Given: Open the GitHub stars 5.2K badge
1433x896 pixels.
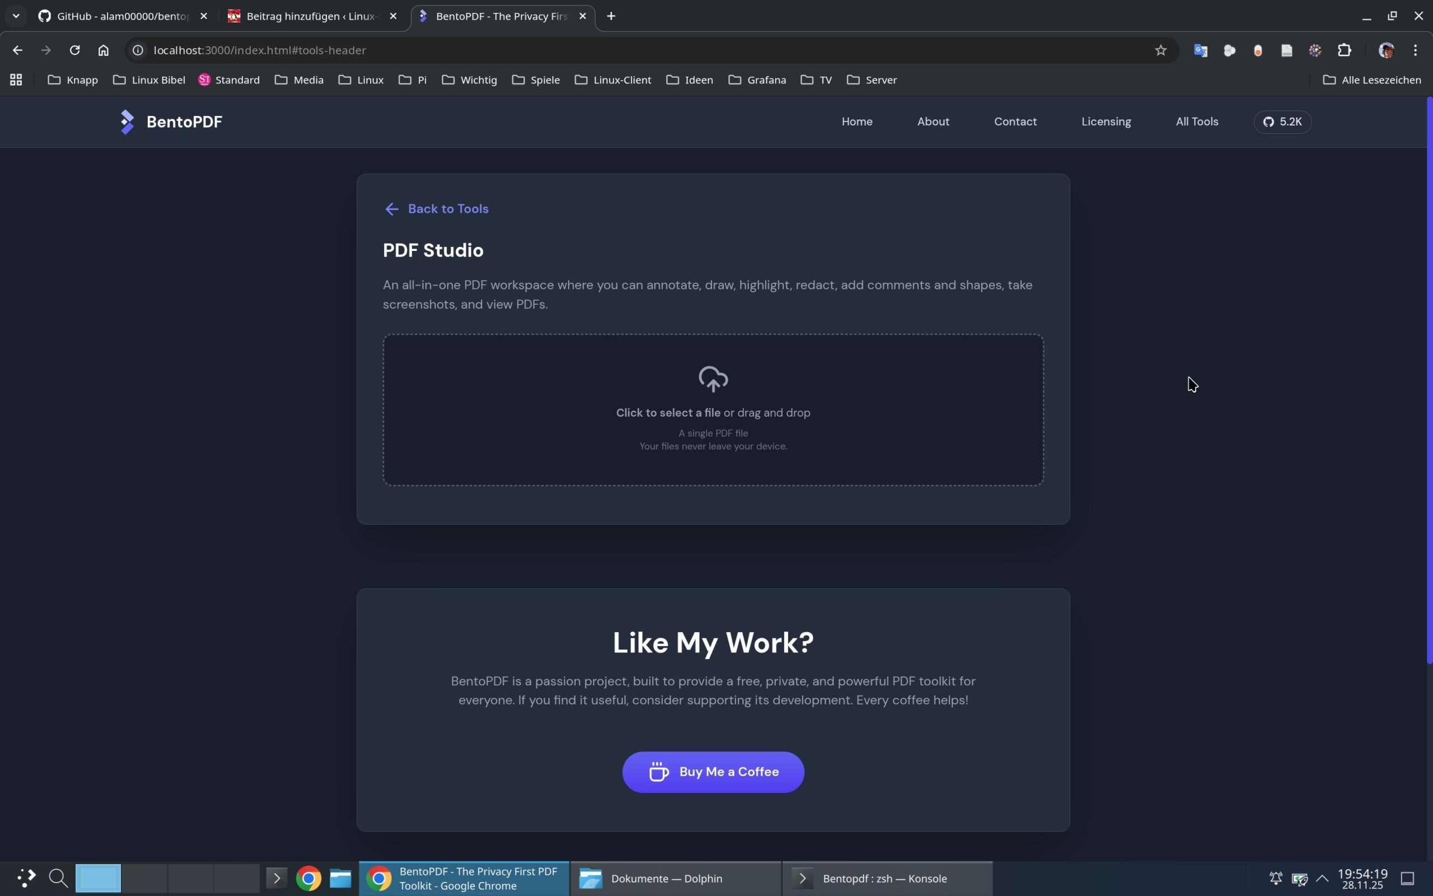Looking at the screenshot, I should 1282,122.
